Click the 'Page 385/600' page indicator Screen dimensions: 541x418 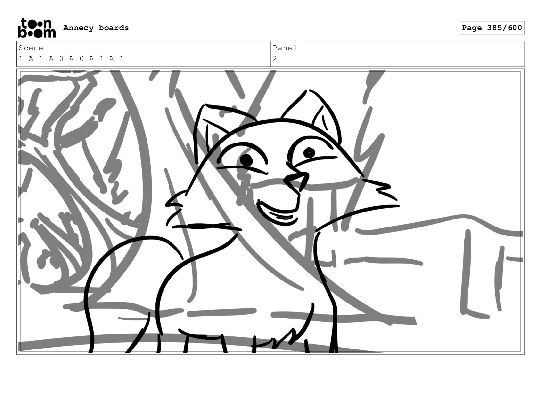click(x=492, y=28)
